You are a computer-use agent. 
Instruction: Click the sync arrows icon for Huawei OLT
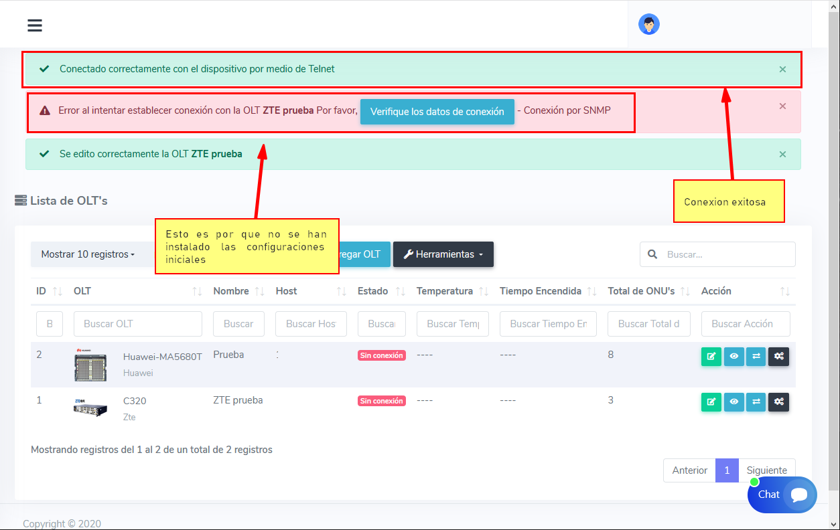[x=756, y=357]
